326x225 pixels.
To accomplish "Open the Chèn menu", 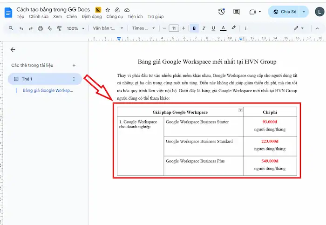I will tap(71, 16).
